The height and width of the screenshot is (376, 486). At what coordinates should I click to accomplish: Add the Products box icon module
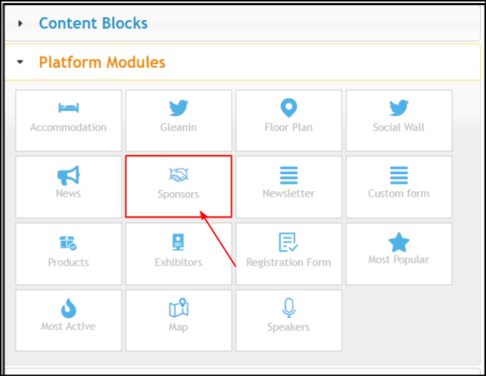68,243
